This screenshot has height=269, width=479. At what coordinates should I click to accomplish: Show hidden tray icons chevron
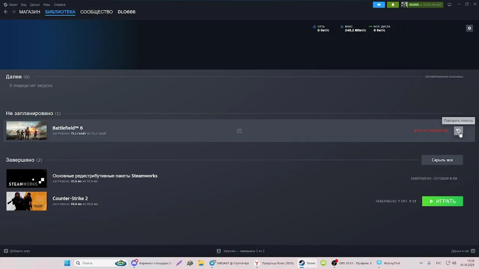pyautogui.click(x=421, y=263)
